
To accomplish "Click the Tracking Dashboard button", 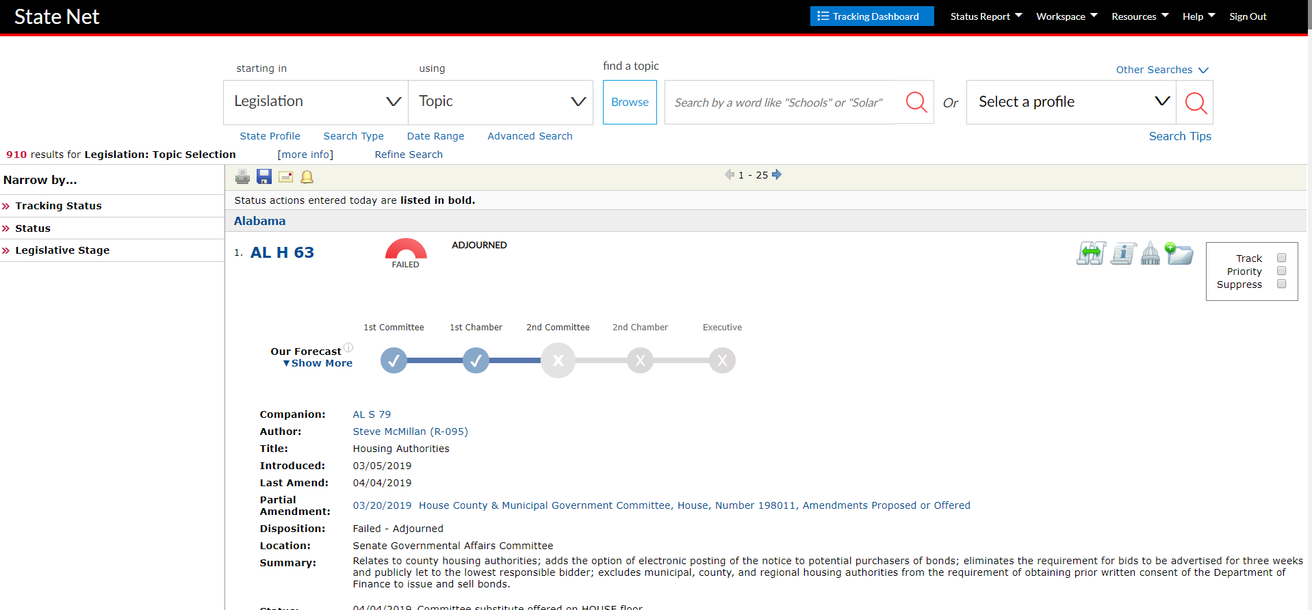I will 871,16.
